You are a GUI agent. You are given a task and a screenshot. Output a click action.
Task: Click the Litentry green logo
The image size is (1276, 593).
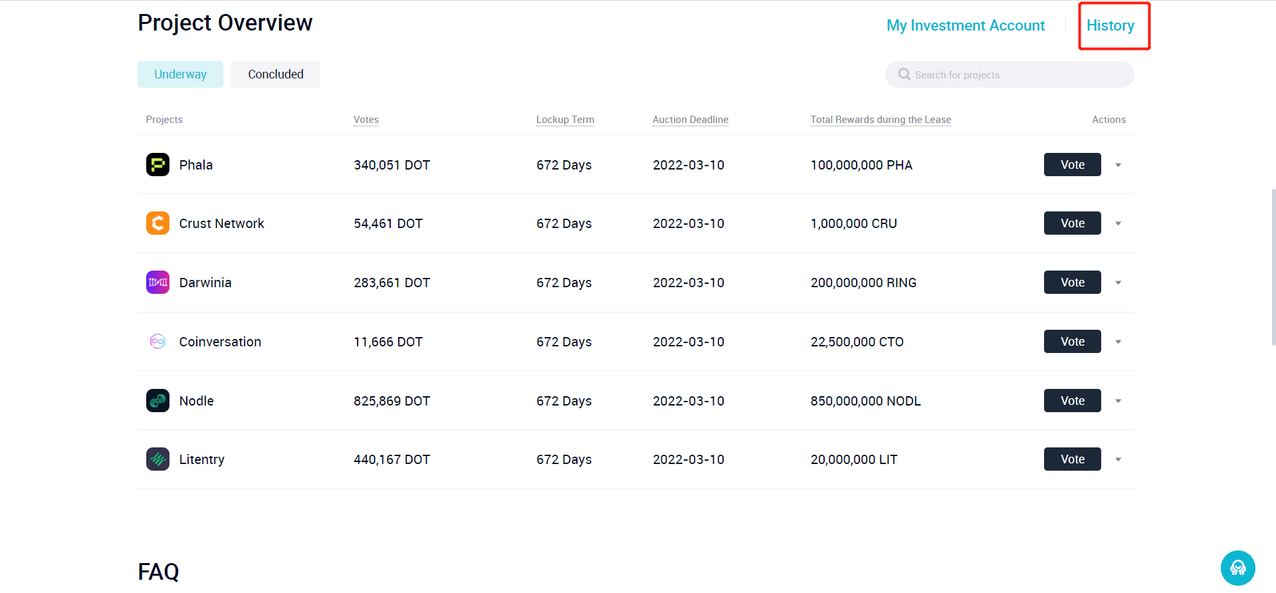pyautogui.click(x=158, y=459)
